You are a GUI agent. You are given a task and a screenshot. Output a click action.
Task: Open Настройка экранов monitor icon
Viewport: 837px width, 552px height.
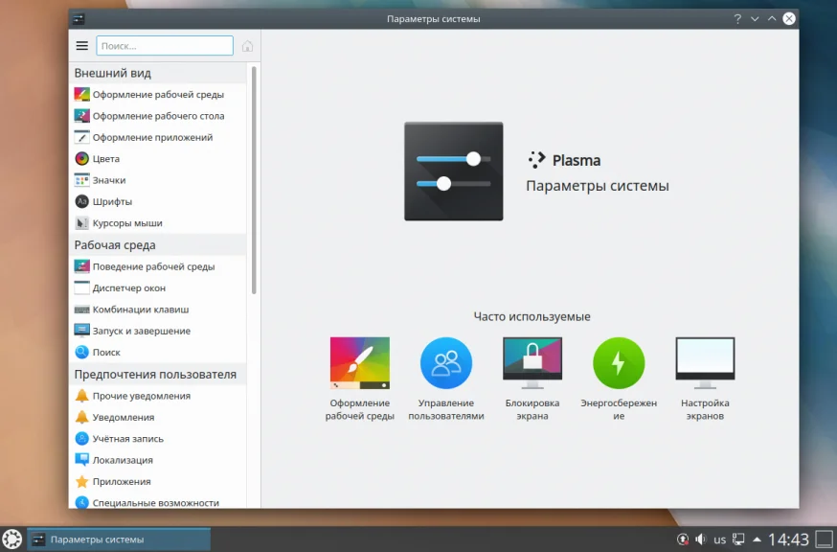coord(705,363)
